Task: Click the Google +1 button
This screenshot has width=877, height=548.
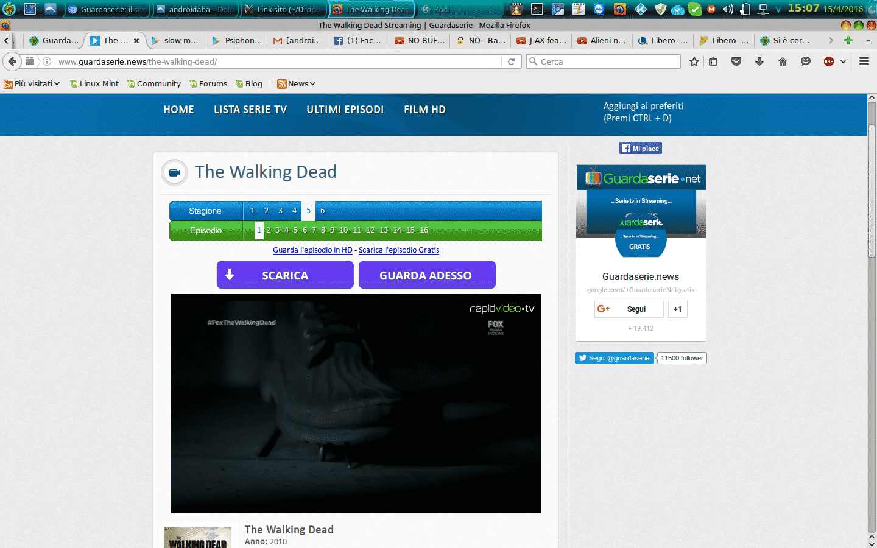Action: click(x=677, y=309)
